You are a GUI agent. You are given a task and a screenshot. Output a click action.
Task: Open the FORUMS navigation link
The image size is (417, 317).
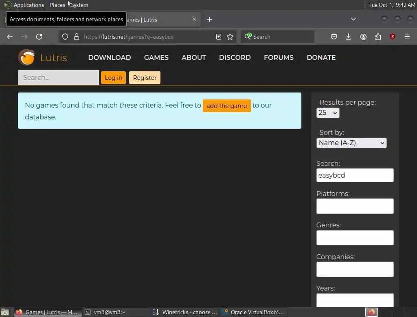[279, 57]
